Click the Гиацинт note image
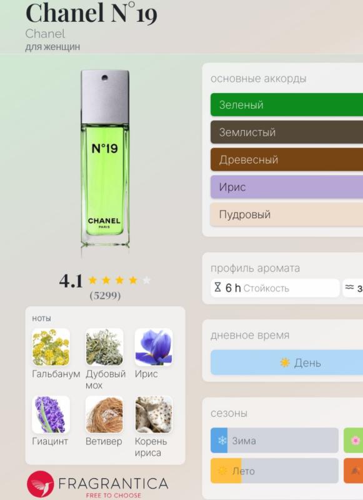Viewport: 363px width, 500px height. click(51, 414)
